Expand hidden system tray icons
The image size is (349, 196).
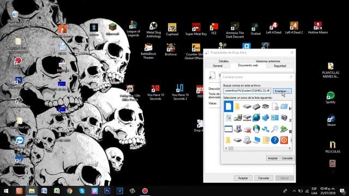click(x=294, y=191)
